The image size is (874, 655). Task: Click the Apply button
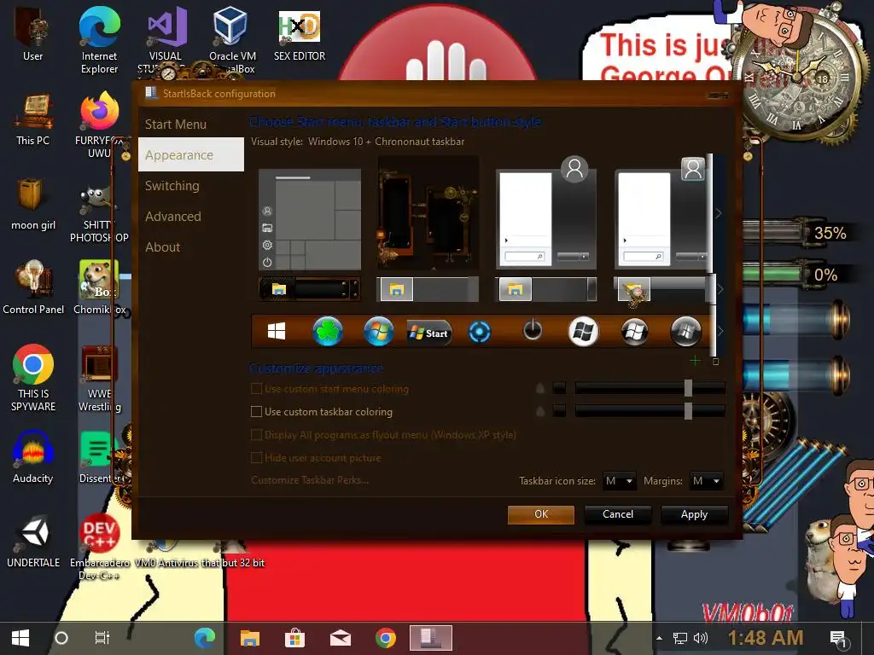pos(694,514)
